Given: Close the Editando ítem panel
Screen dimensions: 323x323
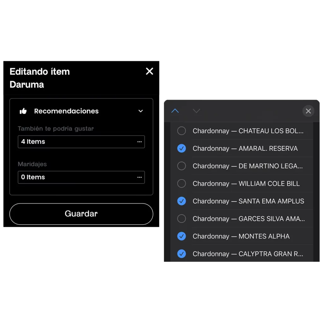Looking at the screenshot, I should pos(149,71).
